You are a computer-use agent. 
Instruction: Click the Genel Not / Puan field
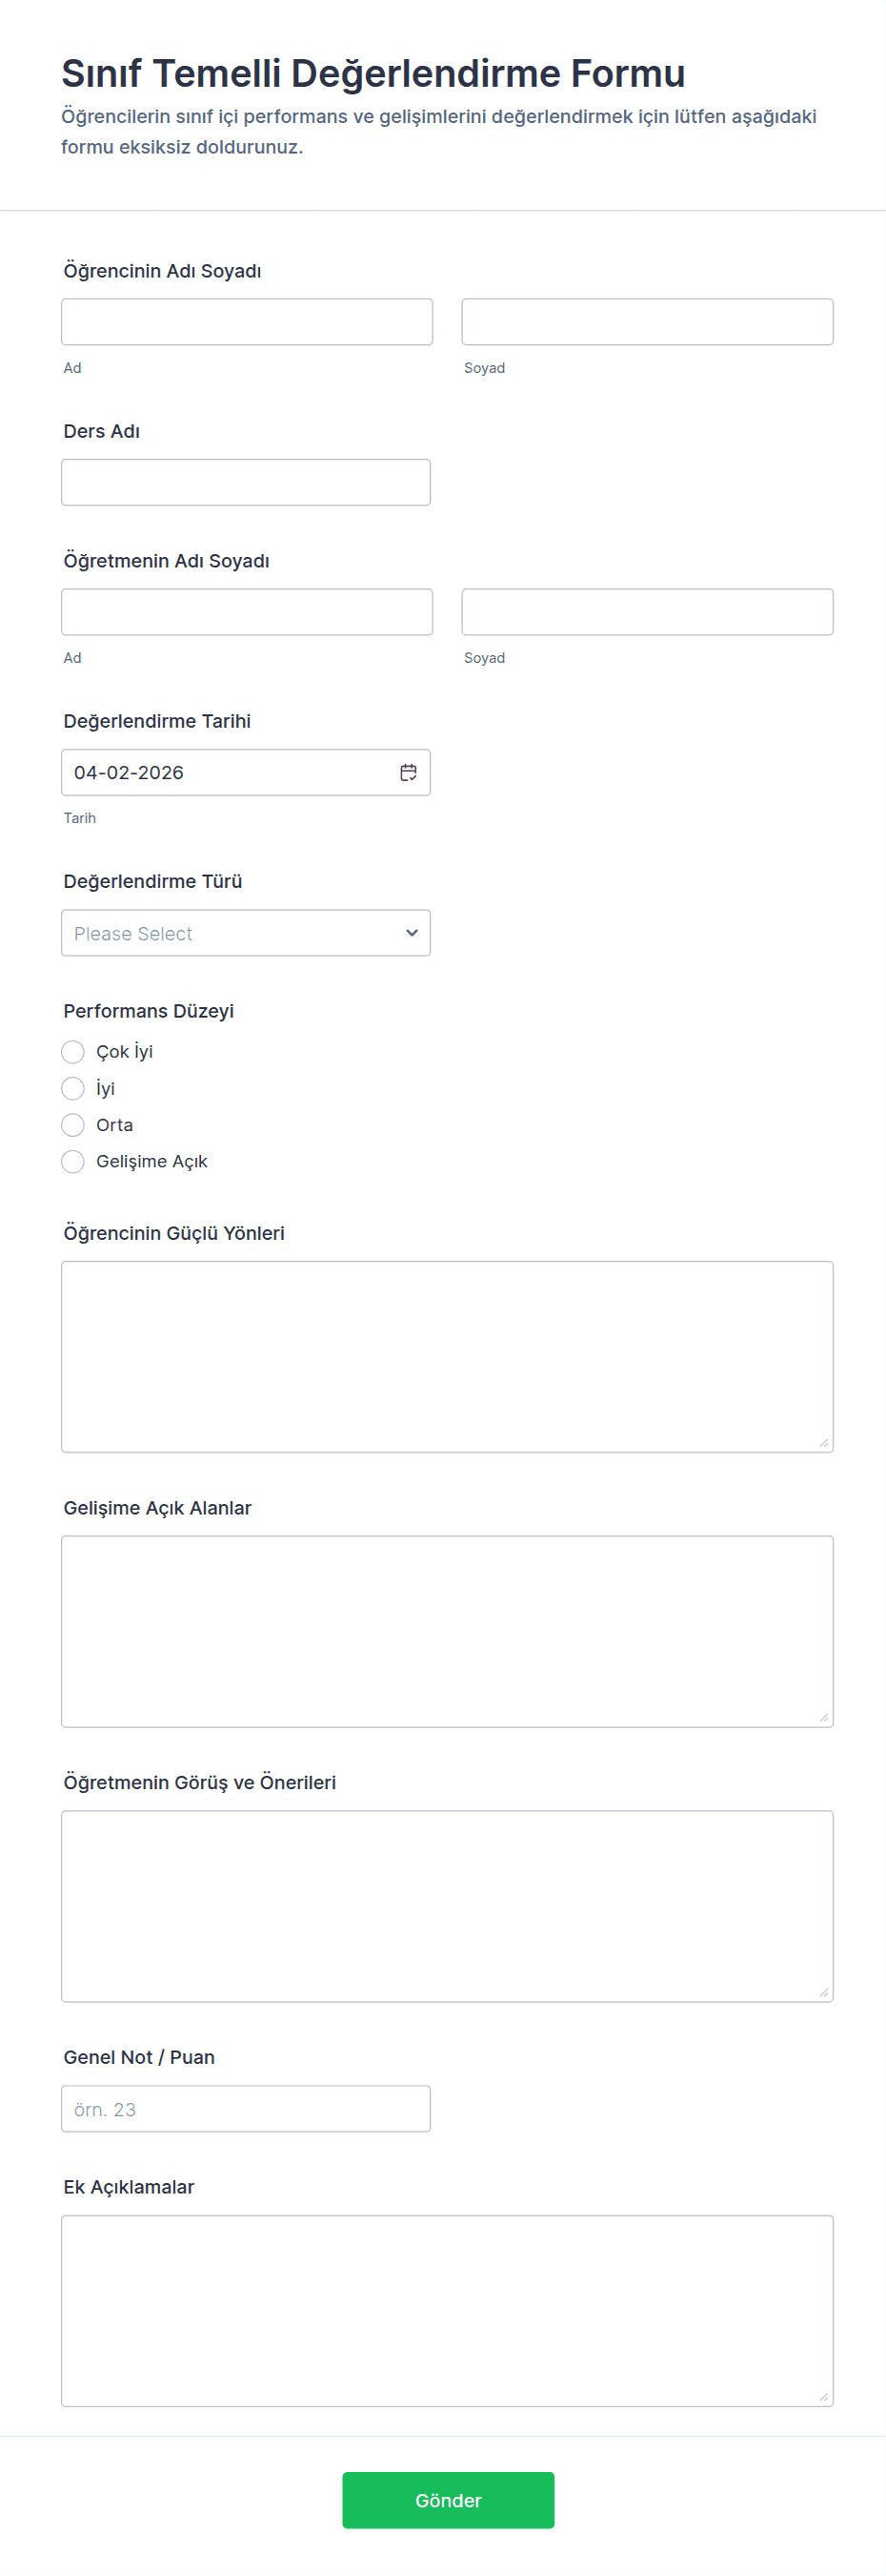[x=246, y=2108]
